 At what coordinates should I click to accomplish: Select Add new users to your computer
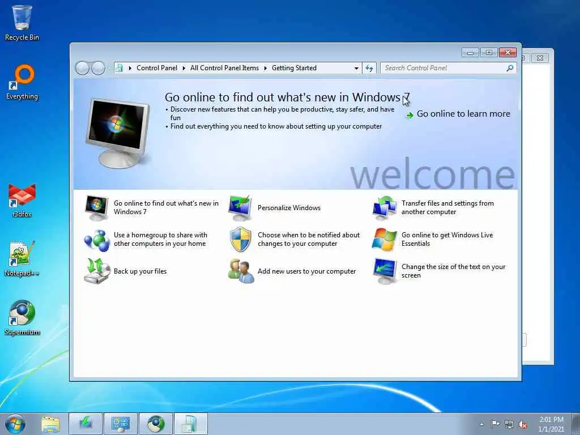click(x=306, y=271)
